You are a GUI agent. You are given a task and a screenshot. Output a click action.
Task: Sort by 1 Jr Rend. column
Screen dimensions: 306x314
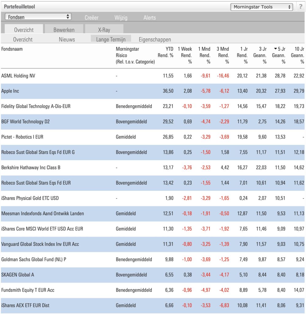242,55
